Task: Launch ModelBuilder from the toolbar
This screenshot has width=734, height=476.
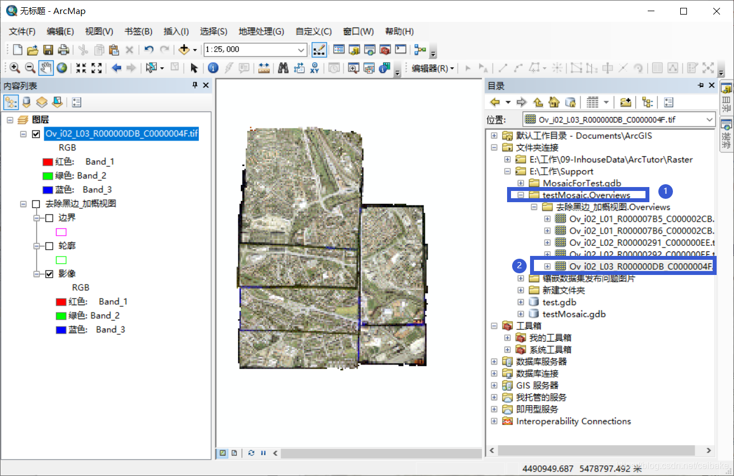Action: 420,50
